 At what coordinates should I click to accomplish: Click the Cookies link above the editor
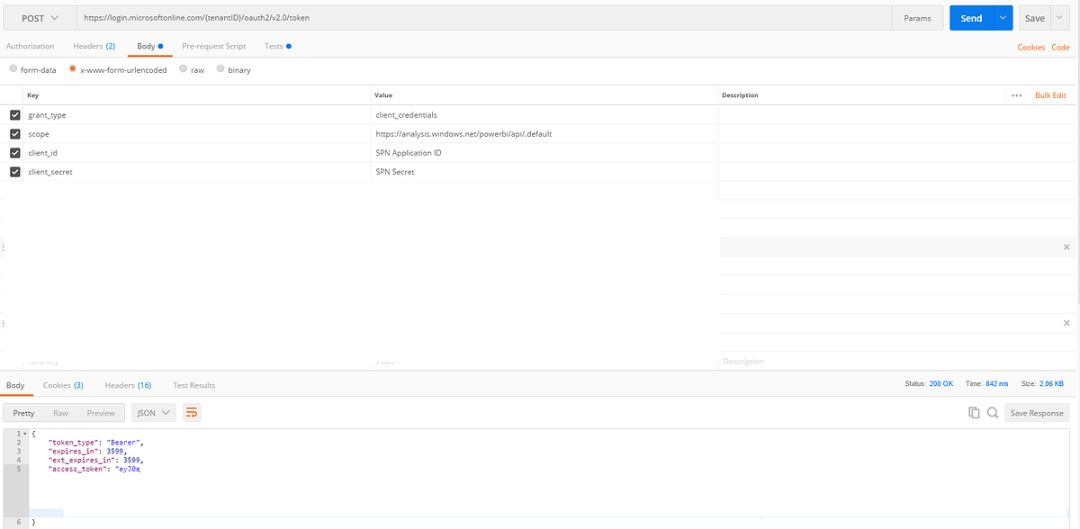click(x=1030, y=47)
